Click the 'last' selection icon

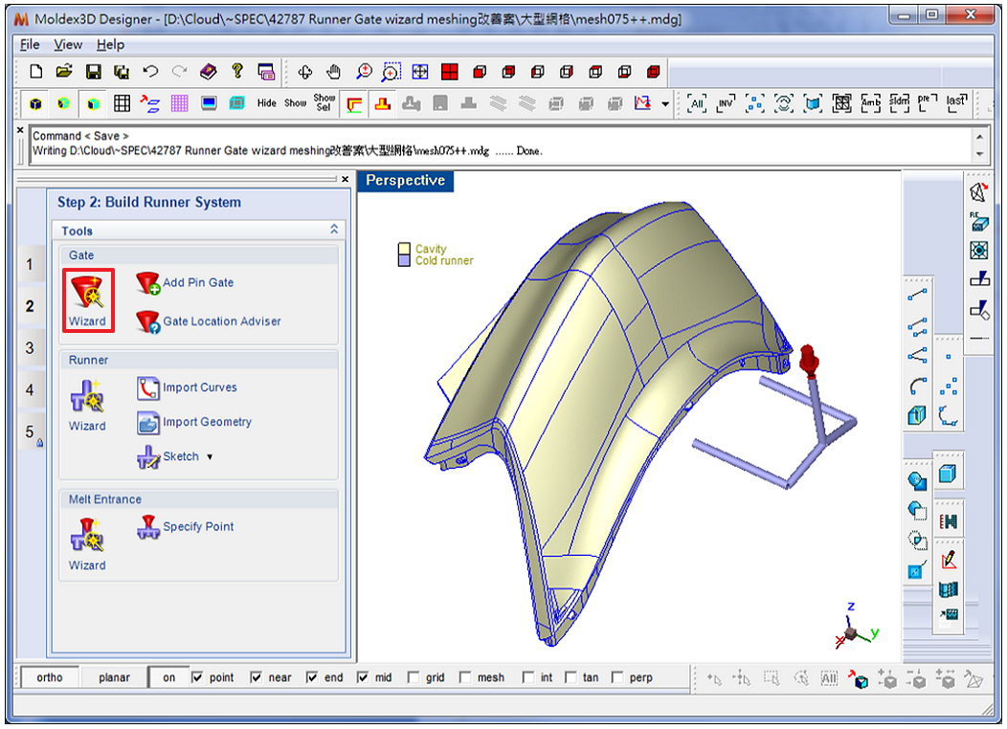(x=957, y=102)
